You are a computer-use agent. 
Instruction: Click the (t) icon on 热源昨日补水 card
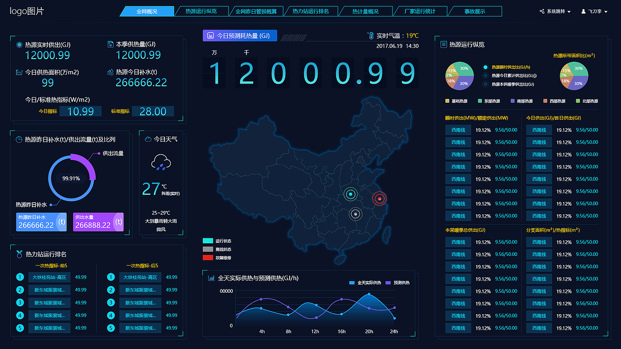tap(62, 222)
